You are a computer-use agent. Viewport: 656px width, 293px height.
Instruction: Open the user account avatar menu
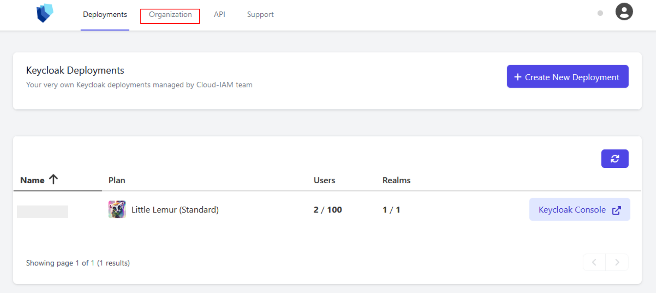(624, 11)
